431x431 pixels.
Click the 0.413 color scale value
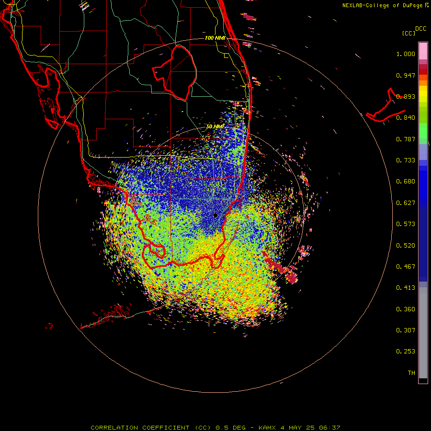tap(406, 288)
